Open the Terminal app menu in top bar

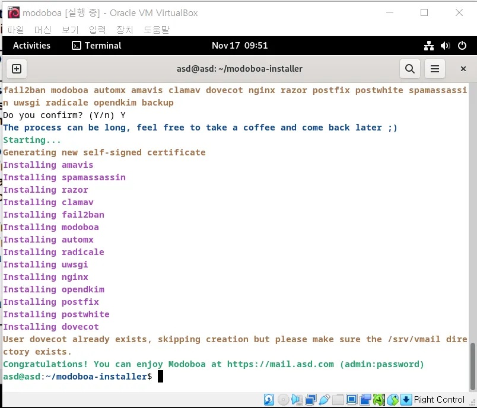click(97, 46)
